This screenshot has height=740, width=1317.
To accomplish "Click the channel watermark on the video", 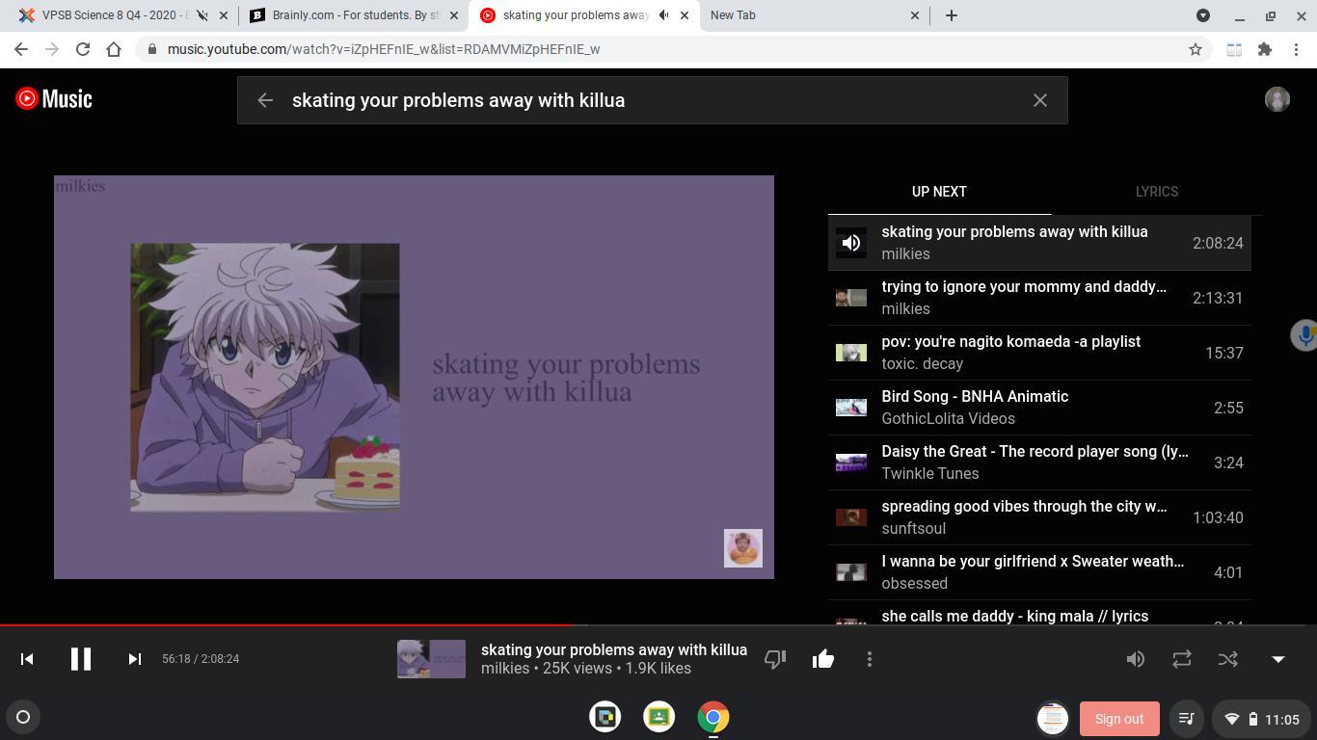I will 743,548.
